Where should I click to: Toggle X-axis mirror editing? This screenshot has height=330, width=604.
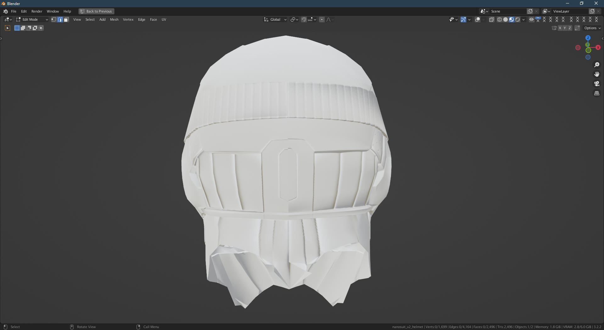[560, 28]
